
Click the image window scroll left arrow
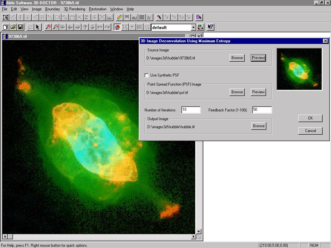(x=5, y=237)
